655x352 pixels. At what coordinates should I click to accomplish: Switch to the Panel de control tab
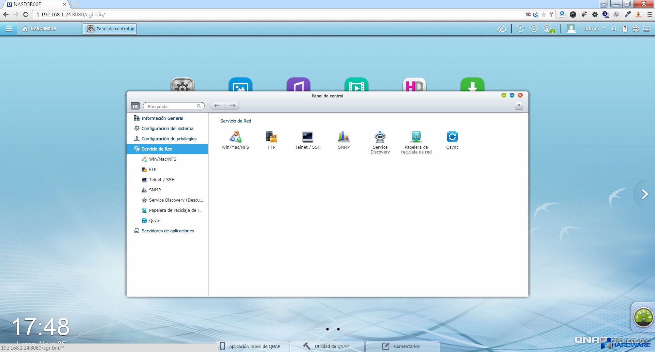pyautogui.click(x=110, y=29)
